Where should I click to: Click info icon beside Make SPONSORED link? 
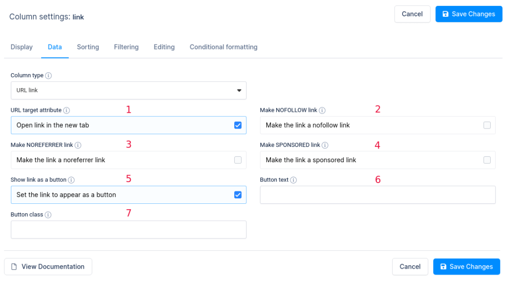(325, 145)
